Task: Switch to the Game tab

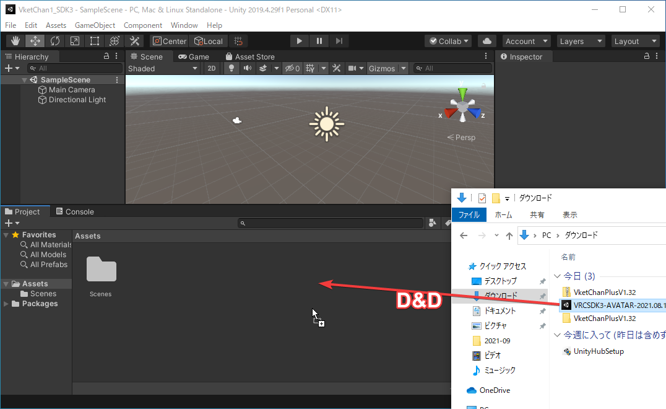Action: click(x=194, y=56)
